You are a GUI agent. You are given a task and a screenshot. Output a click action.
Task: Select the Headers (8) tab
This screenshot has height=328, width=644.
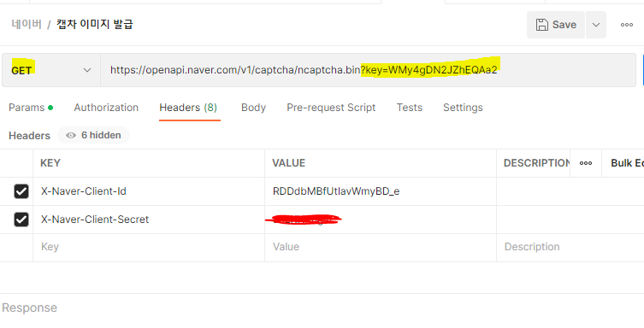point(188,108)
